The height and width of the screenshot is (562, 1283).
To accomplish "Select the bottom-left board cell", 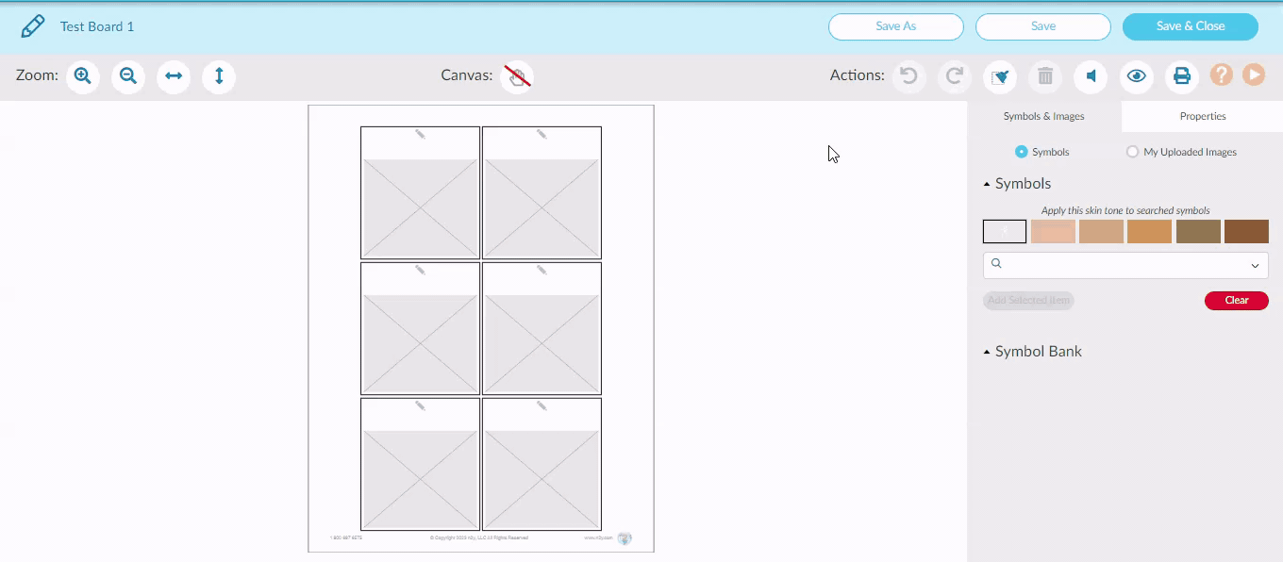I will point(420,465).
